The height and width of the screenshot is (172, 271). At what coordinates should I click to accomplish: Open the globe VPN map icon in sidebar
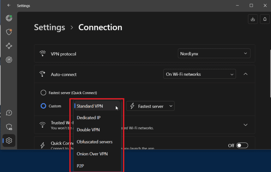pos(9,18)
